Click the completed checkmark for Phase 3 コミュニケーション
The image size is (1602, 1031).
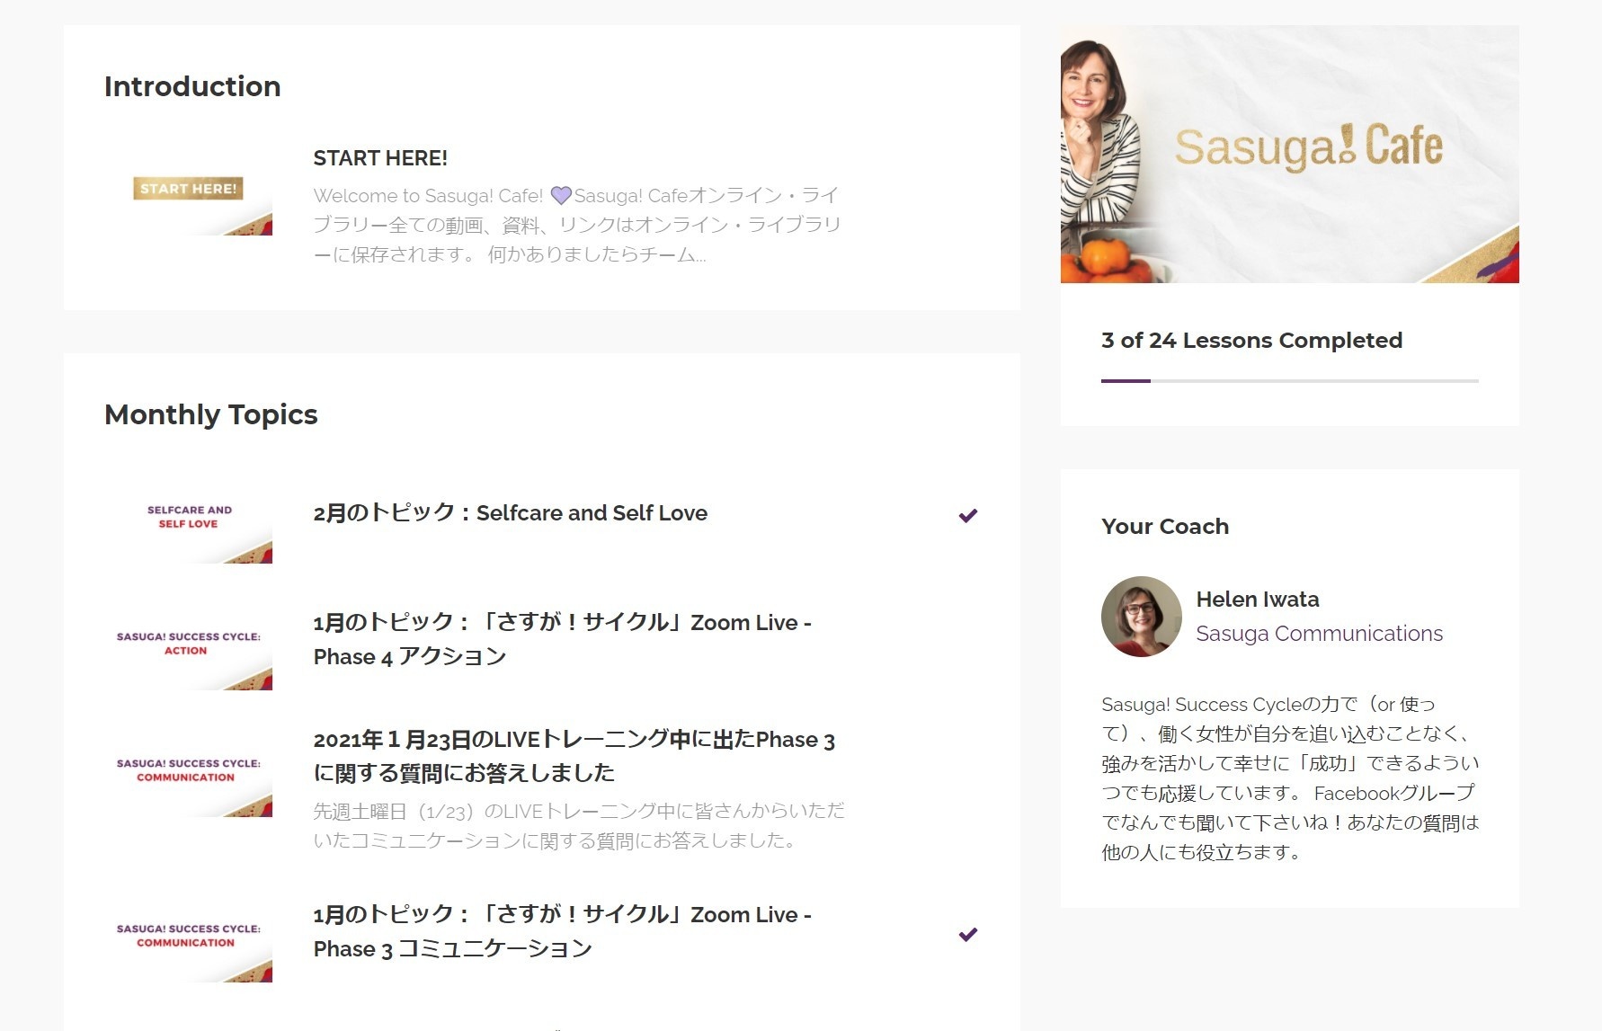(x=967, y=934)
